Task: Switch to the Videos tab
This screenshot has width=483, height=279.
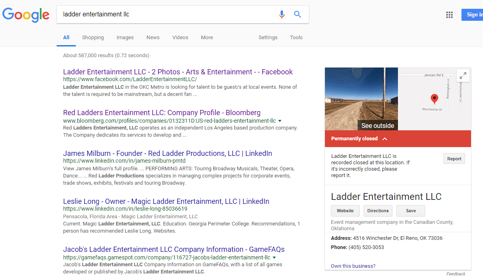Action: pyautogui.click(x=180, y=38)
